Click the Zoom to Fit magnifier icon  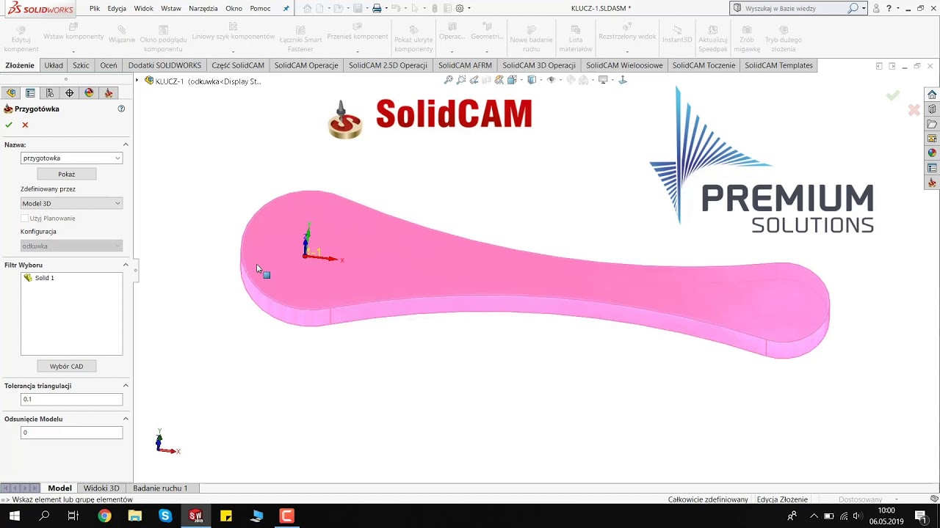(x=449, y=80)
